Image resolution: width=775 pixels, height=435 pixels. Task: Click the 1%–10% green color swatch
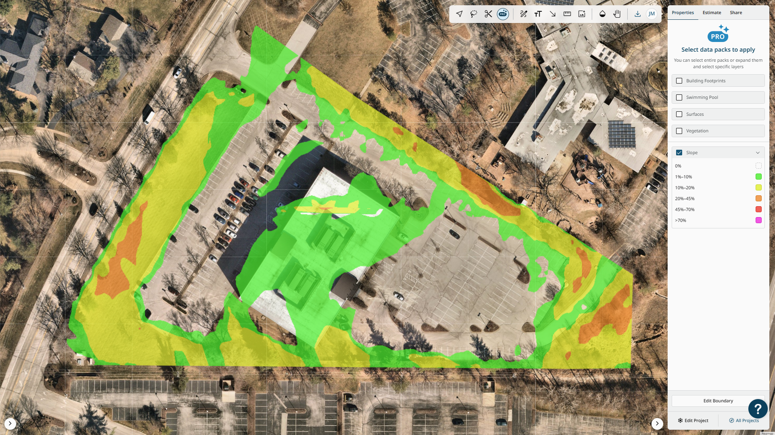point(759,176)
